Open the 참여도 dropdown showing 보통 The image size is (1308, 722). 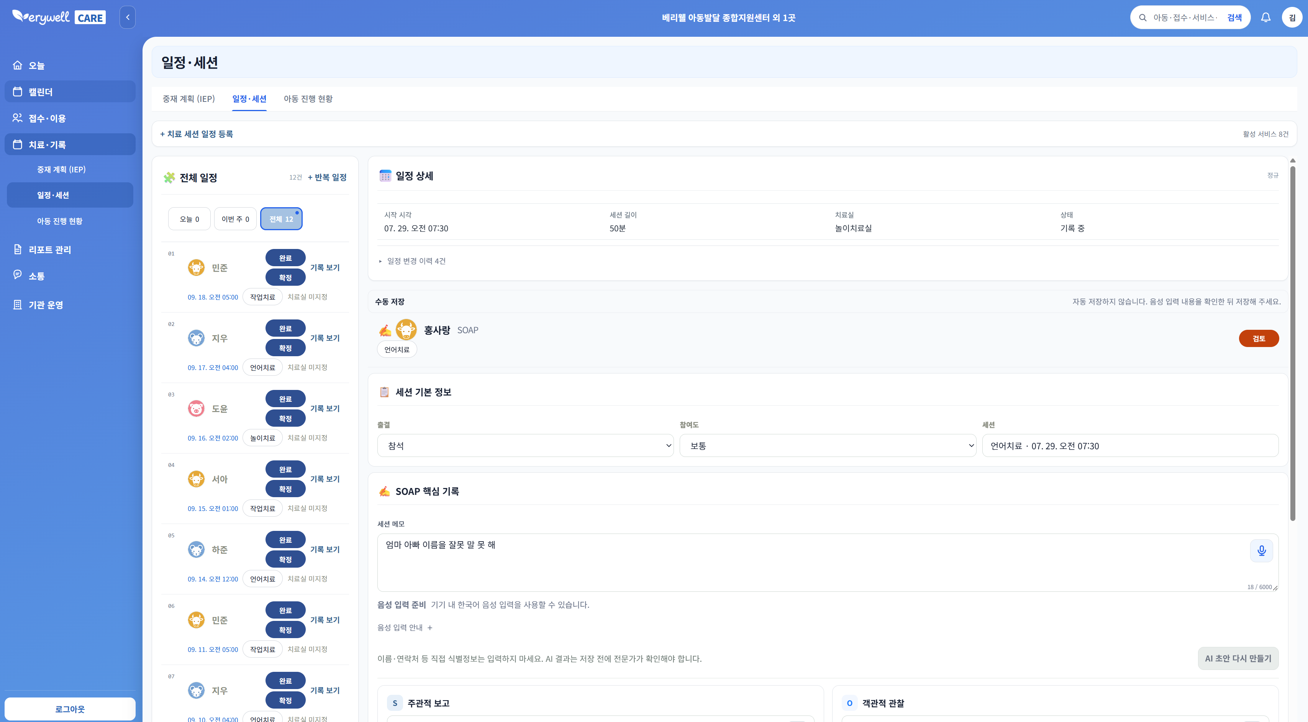coord(828,446)
